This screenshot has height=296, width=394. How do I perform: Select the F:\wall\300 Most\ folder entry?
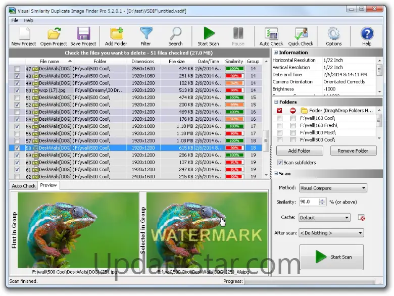pos(318,132)
